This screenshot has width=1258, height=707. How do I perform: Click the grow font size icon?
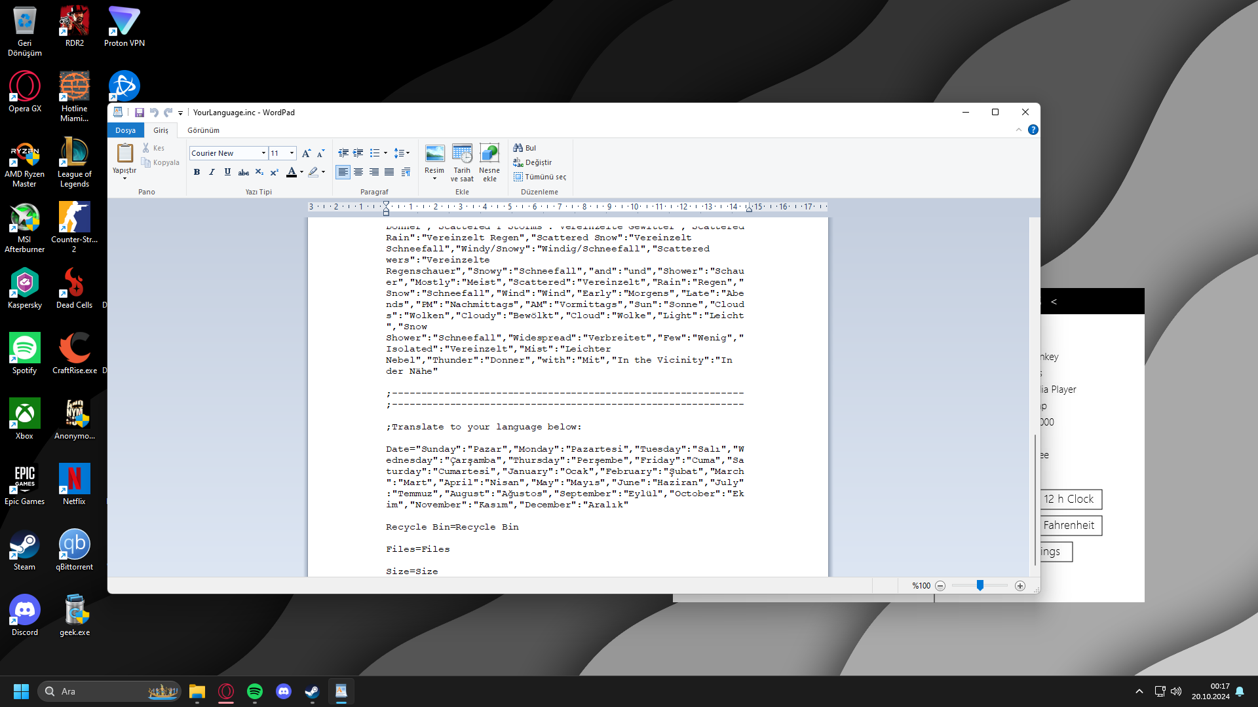tap(306, 153)
